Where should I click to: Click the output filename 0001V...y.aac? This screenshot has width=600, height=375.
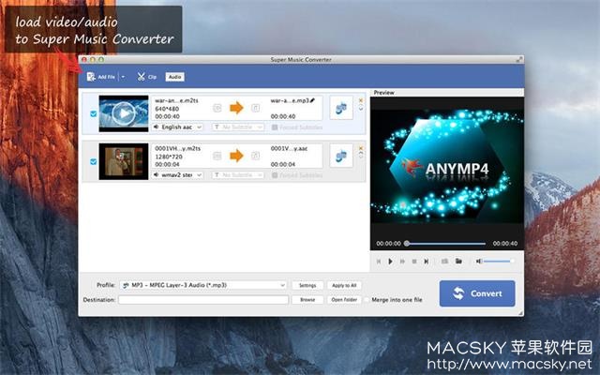[289, 148]
